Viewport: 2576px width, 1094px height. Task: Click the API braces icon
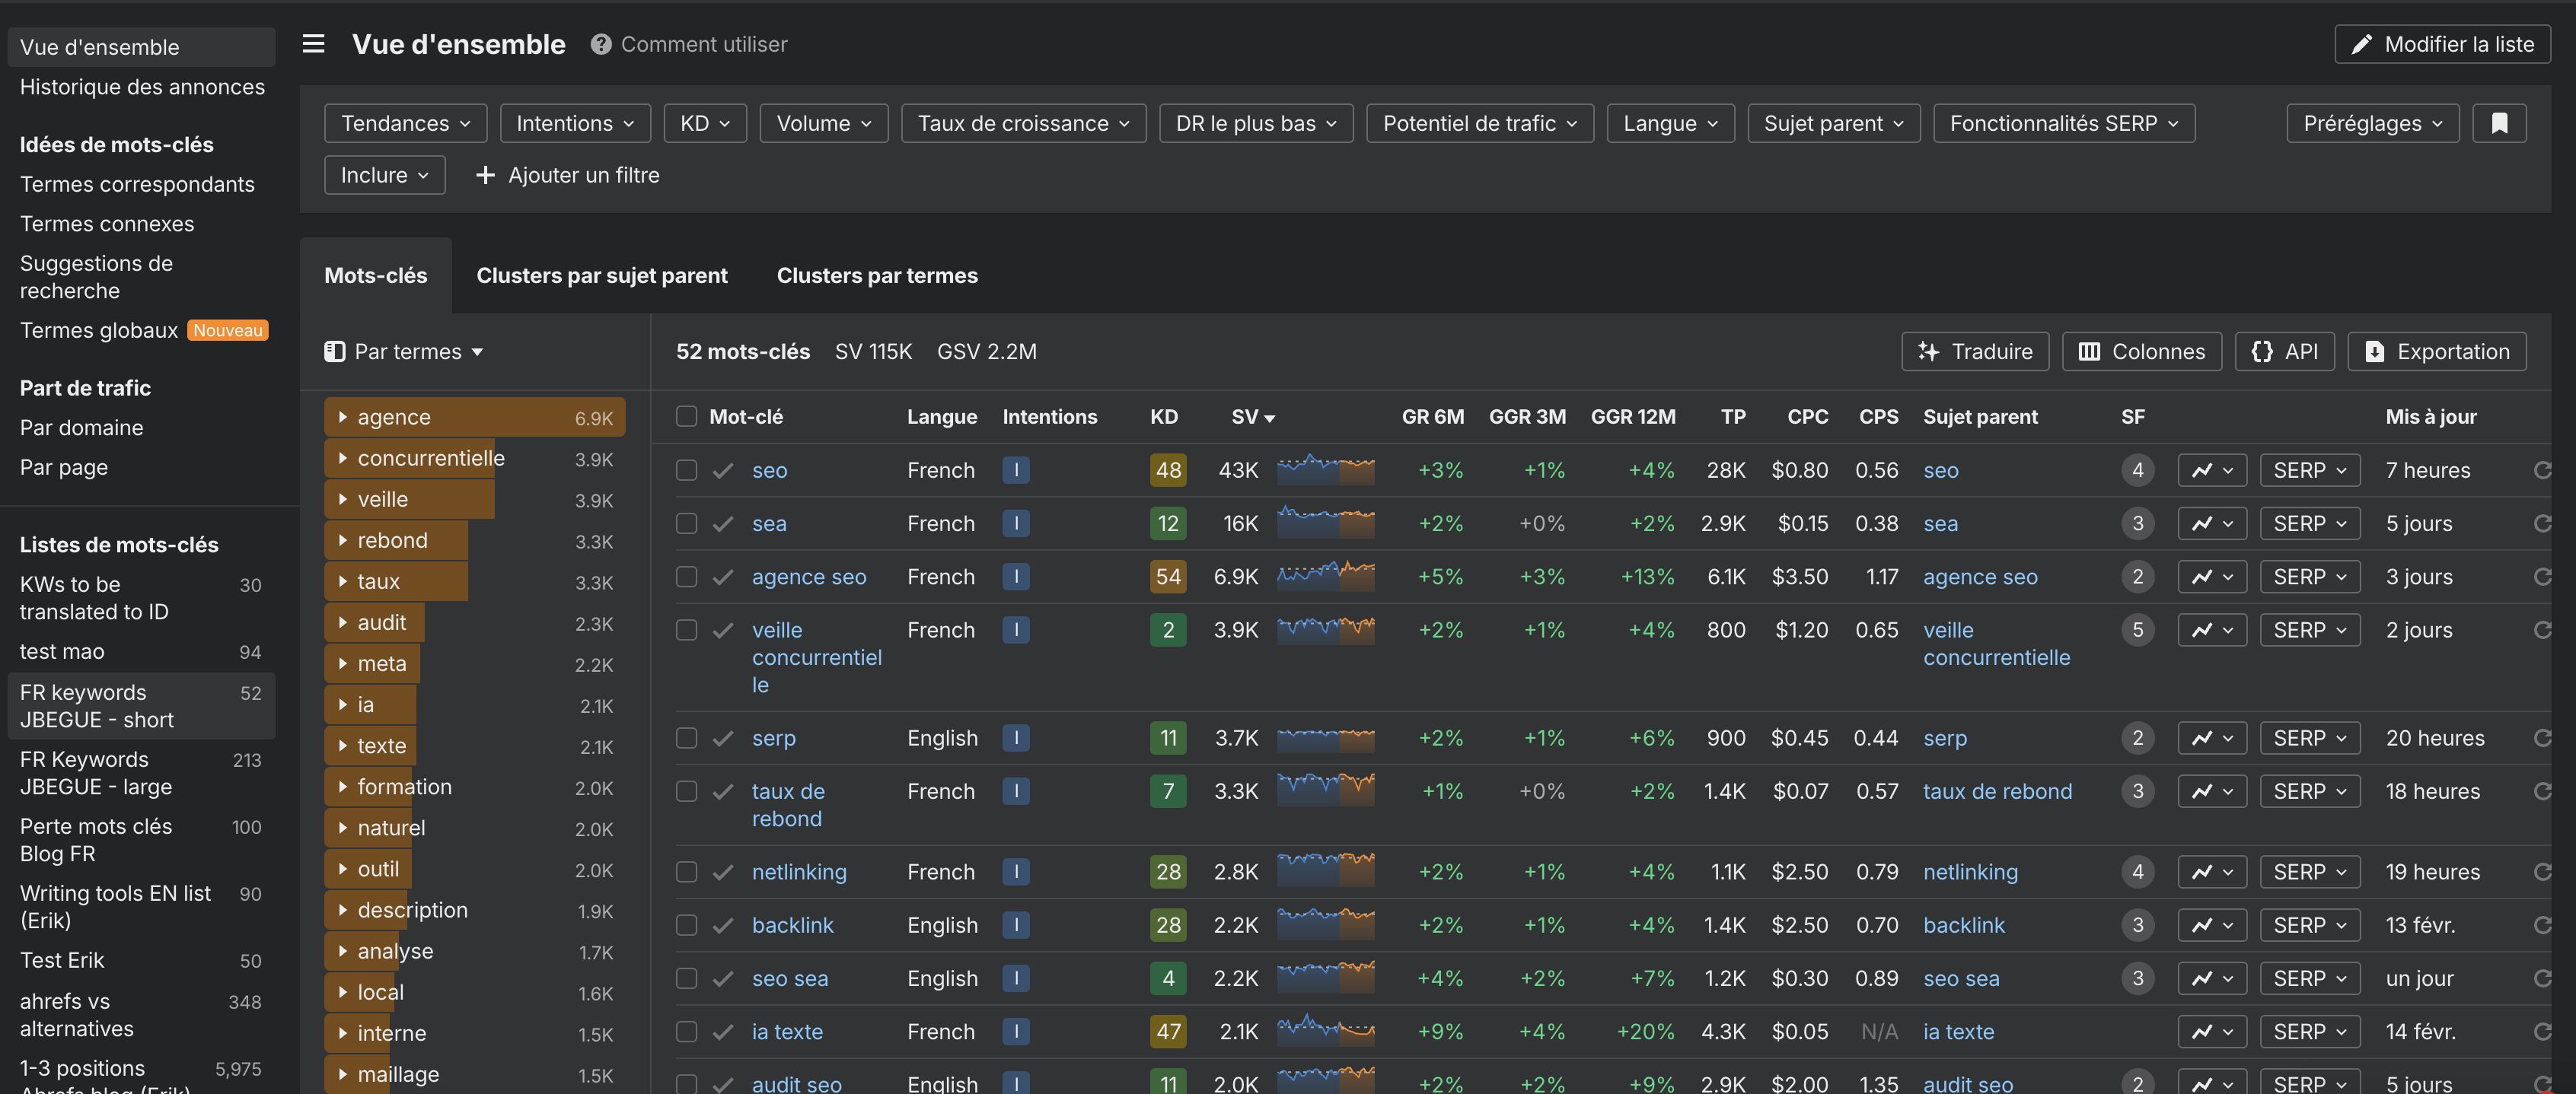(2262, 351)
